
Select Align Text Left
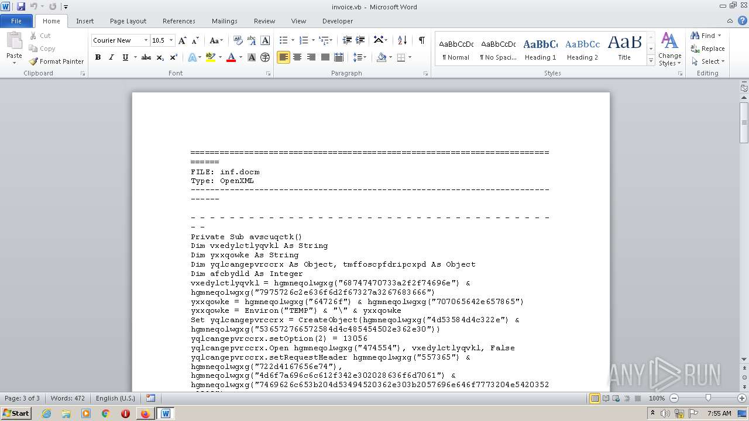pos(283,57)
